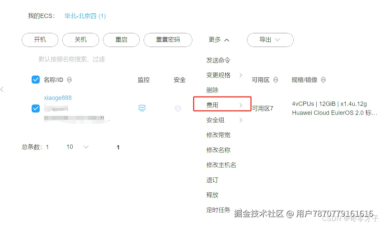Click the 可用区 column sort icon
The image size is (380, 225).
coord(276,80)
